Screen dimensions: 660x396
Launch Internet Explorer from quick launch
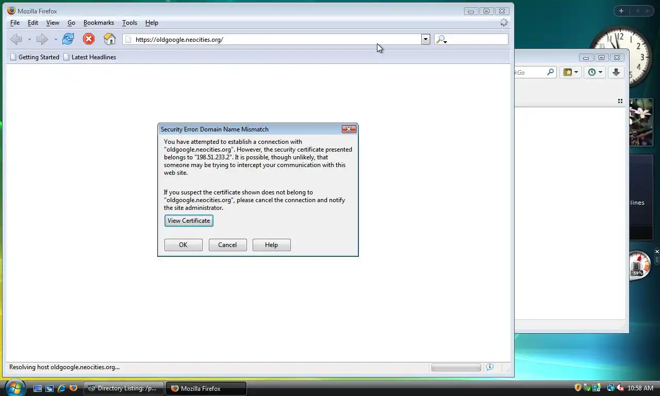click(61, 388)
